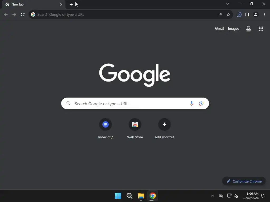
Task: Click muted volume tray icon
Action: coord(236,196)
